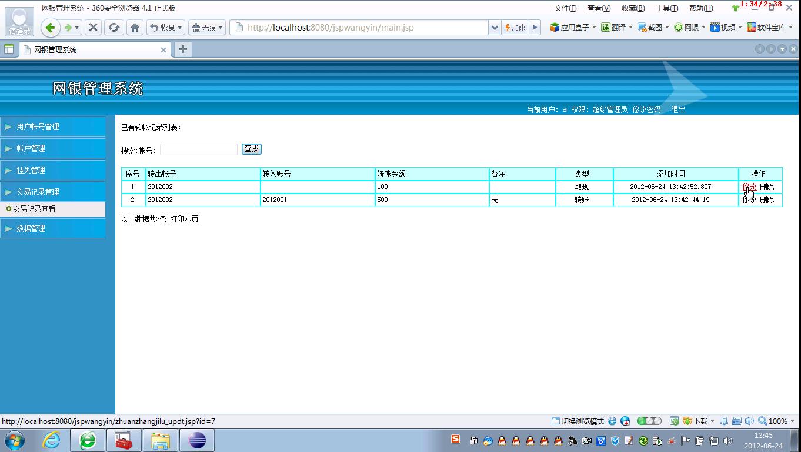Screen dimensions: 801x452
Task: Click the 打印本页 print link
Action: coord(185,219)
